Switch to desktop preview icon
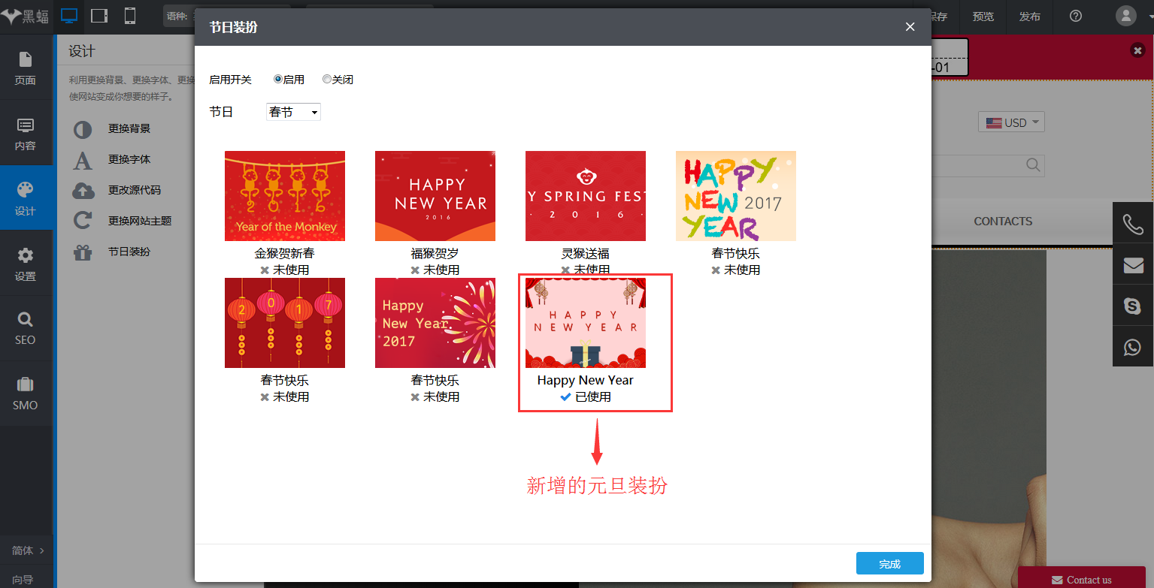 tap(69, 16)
